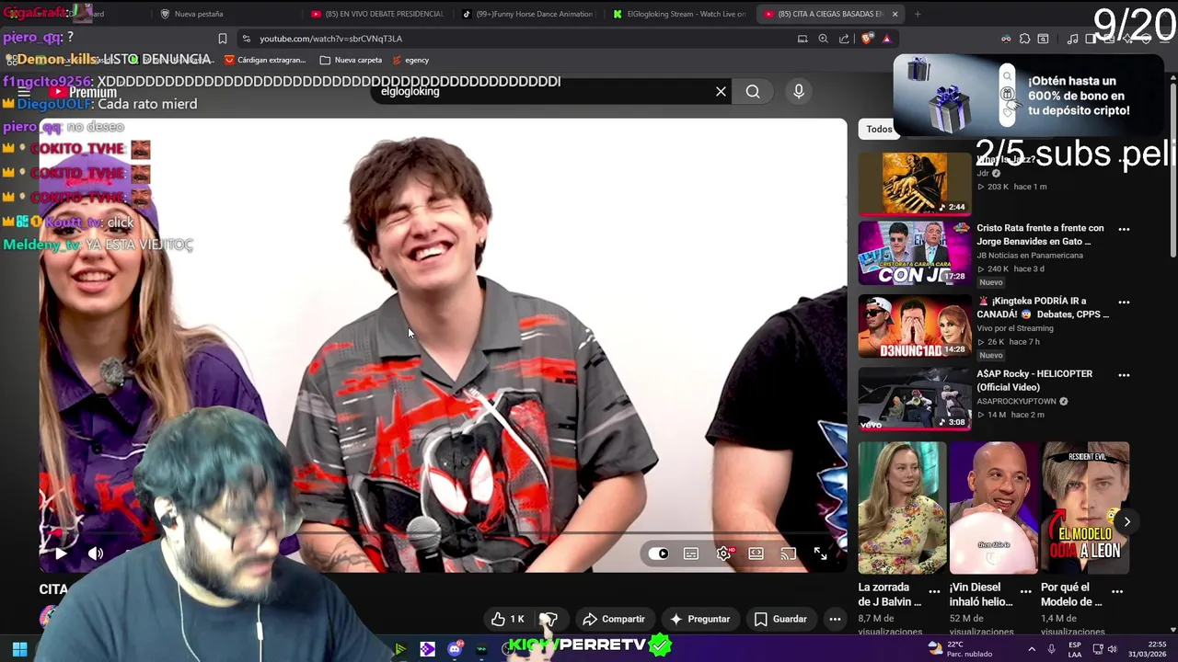
Task: Click the YouTube search magnifier button
Action: [753, 91]
